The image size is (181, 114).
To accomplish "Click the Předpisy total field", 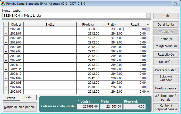I will [x=88, y=107].
